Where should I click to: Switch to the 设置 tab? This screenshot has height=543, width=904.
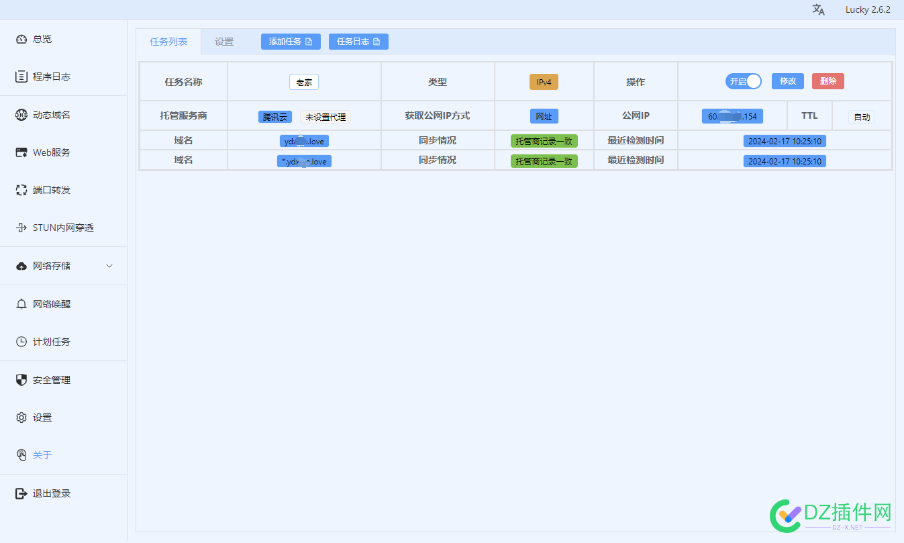tap(224, 42)
